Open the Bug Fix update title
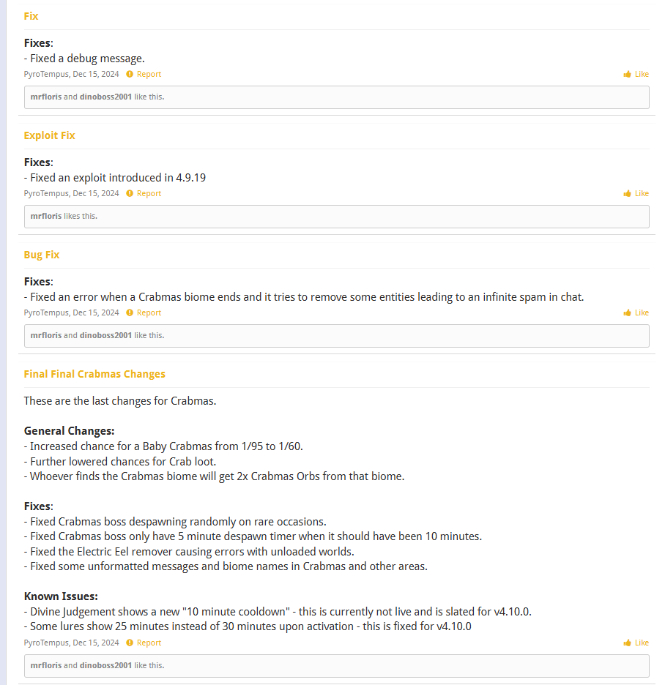This screenshot has height=685, width=665. click(x=42, y=255)
